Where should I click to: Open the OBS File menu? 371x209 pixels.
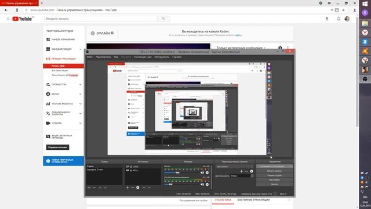(90, 57)
